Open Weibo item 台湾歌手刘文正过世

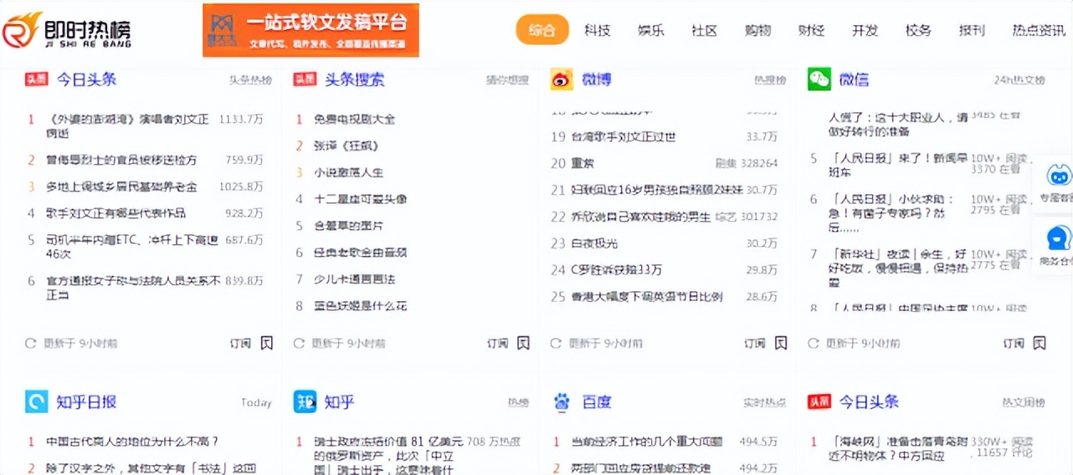(624, 137)
